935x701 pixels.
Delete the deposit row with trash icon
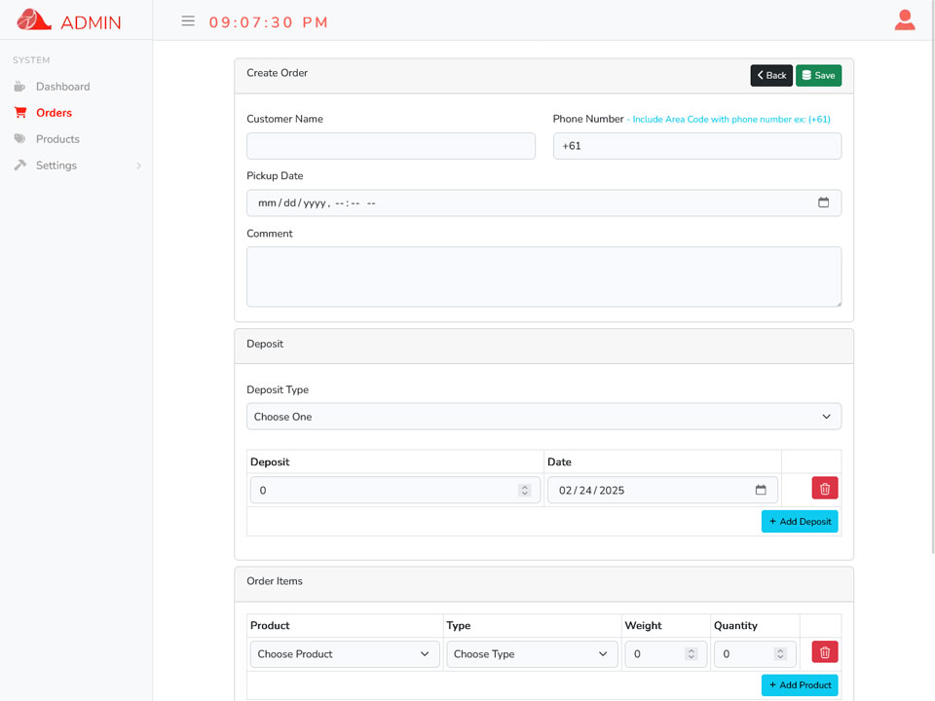tap(825, 488)
